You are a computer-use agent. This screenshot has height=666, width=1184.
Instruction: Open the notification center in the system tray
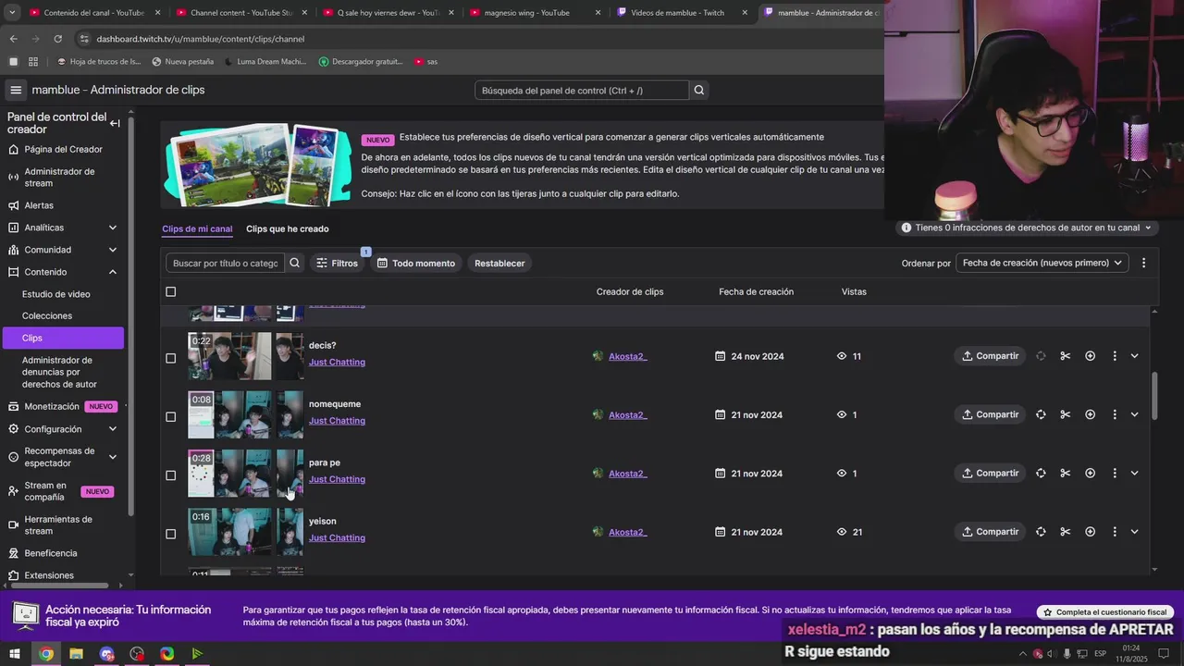pos(1165,654)
